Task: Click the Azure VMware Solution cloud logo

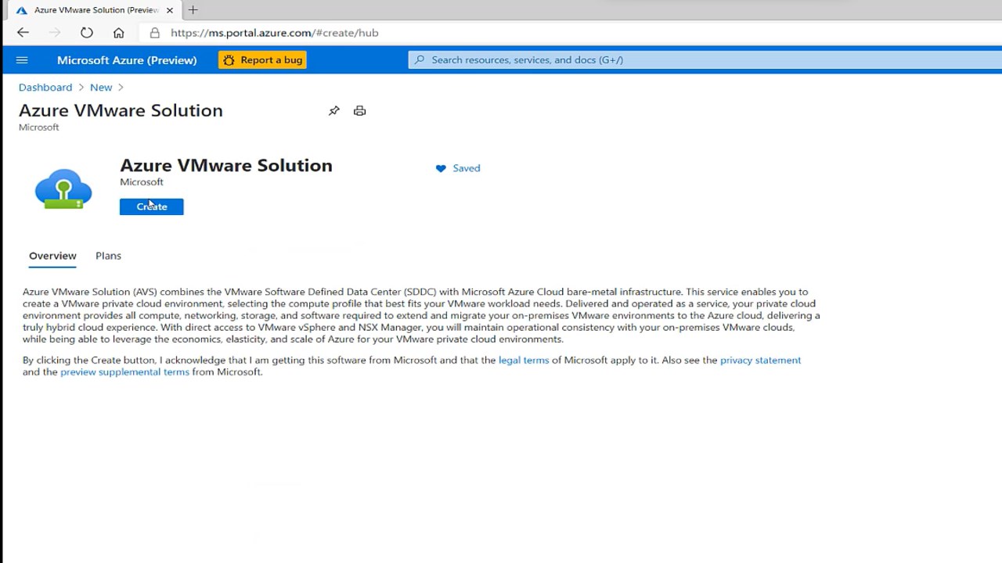Action: coord(63,189)
